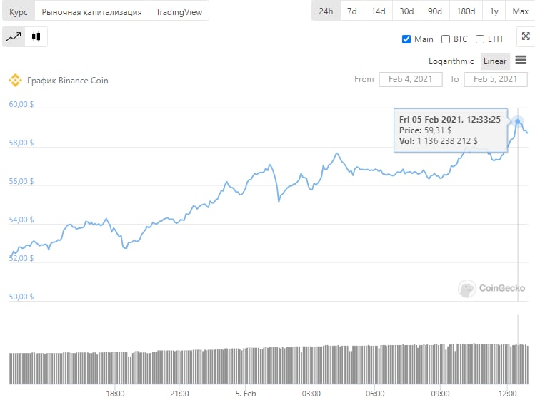Click tooltip volume 1 136 238 212 $
This screenshot has width=535, height=400.
pos(447,141)
